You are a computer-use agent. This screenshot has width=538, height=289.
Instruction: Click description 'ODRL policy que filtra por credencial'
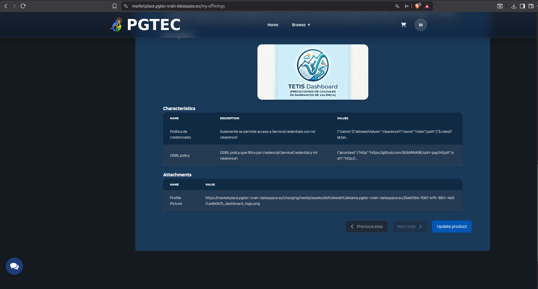point(268,156)
